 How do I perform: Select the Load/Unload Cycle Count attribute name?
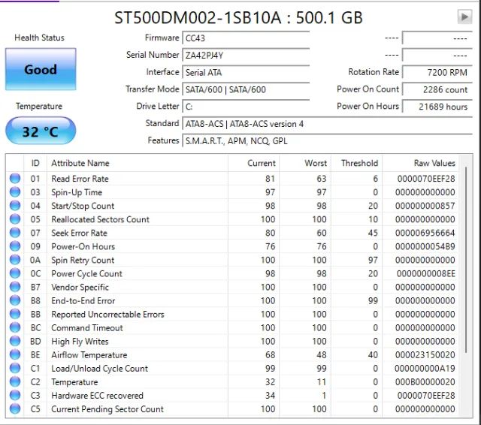coord(99,369)
